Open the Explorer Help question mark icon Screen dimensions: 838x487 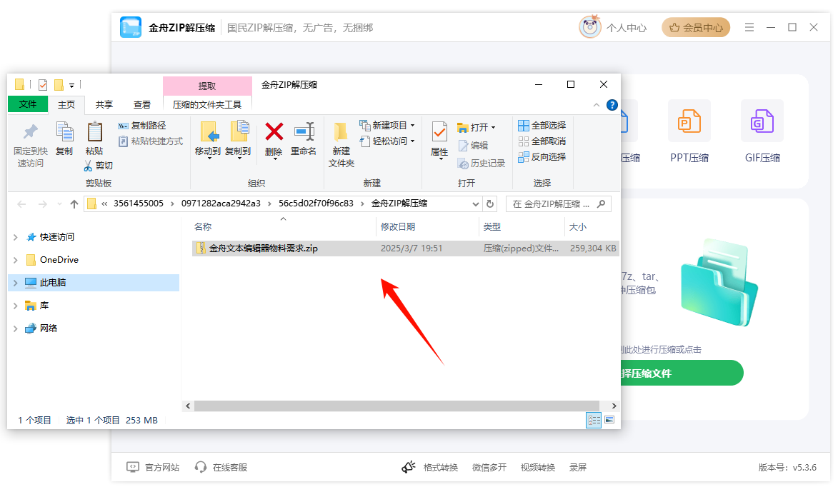coord(612,105)
